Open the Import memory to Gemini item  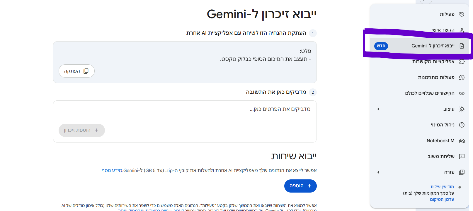point(433,46)
